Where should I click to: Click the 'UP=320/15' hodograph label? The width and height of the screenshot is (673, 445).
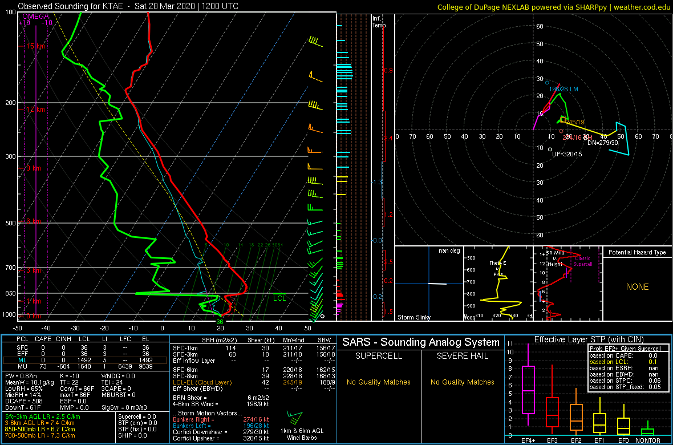pos(567,154)
